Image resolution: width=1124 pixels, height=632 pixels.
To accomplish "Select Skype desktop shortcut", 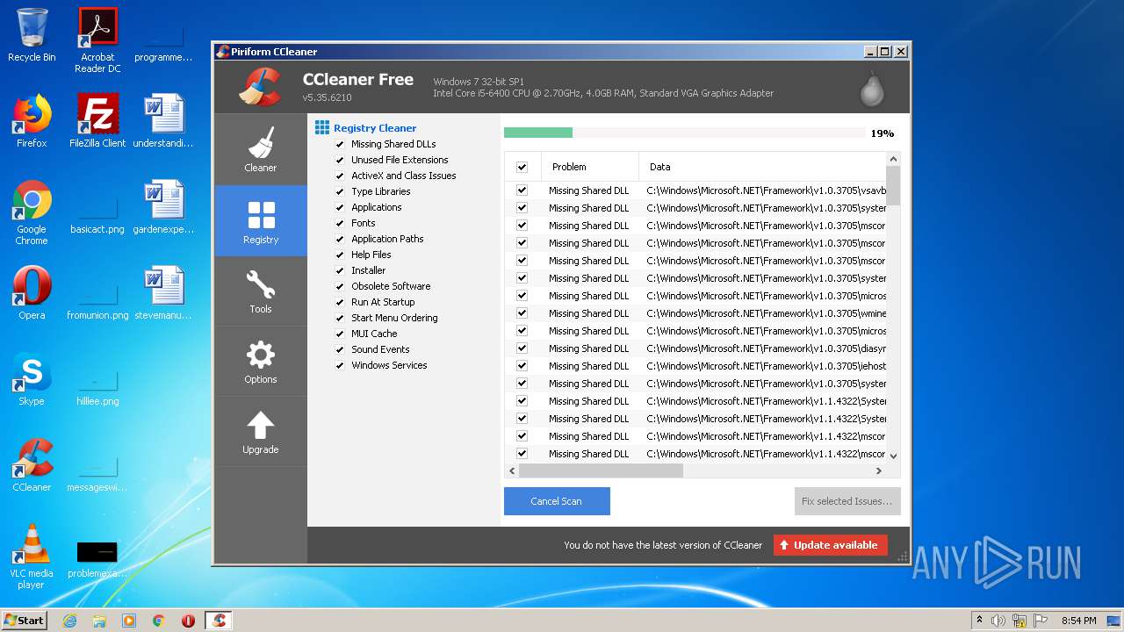I will pyautogui.click(x=32, y=379).
